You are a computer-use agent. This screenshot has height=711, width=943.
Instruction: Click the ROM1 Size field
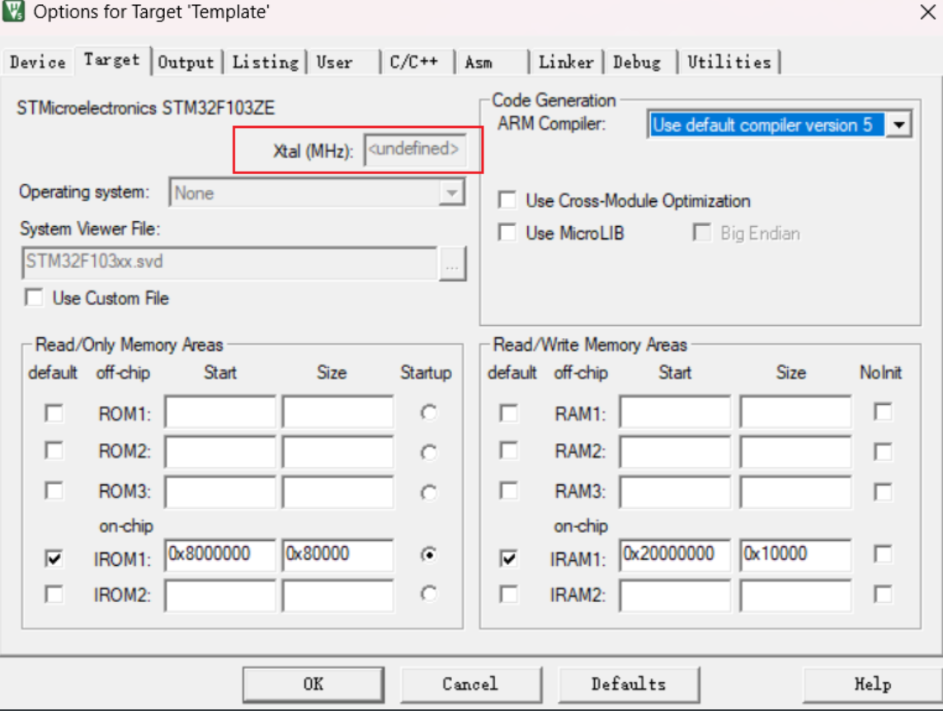coord(338,412)
